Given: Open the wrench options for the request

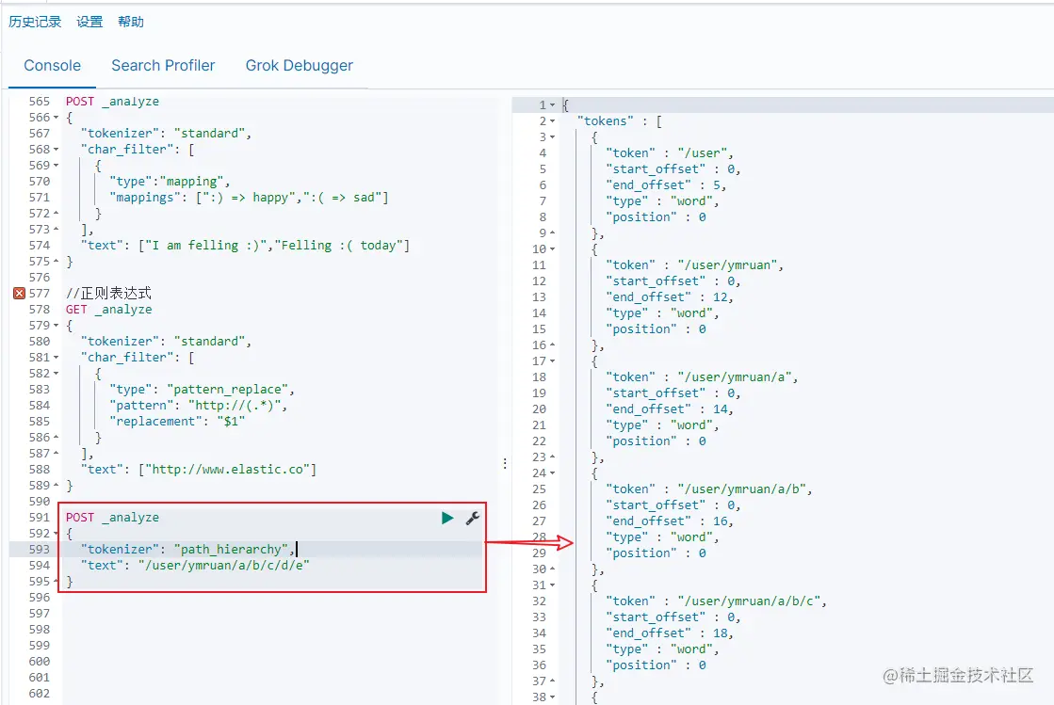Looking at the screenshot, I should click(x=473, y=518).
